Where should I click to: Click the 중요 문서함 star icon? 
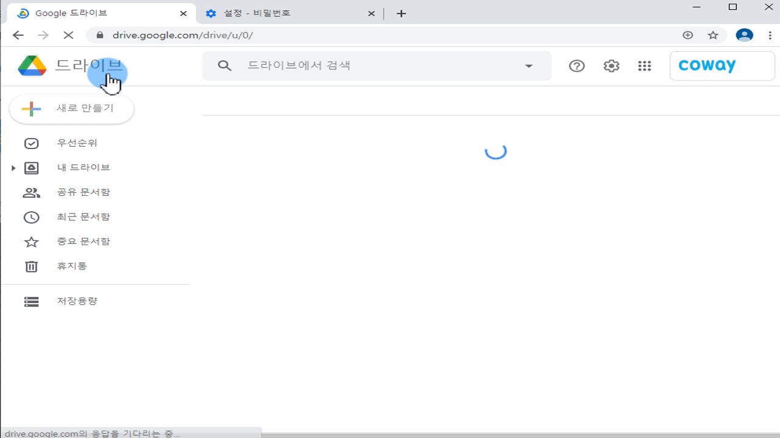(x=31, y=242)
